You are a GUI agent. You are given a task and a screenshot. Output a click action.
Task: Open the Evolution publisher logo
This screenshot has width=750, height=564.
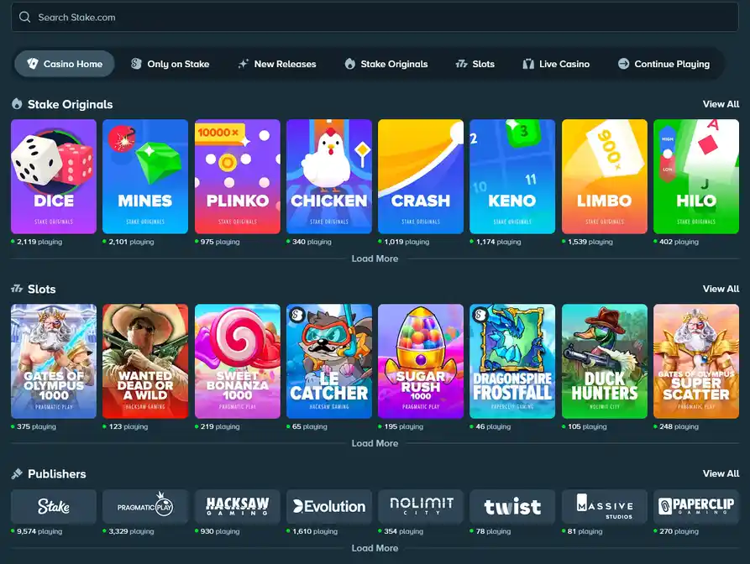(x=329, y=507)
